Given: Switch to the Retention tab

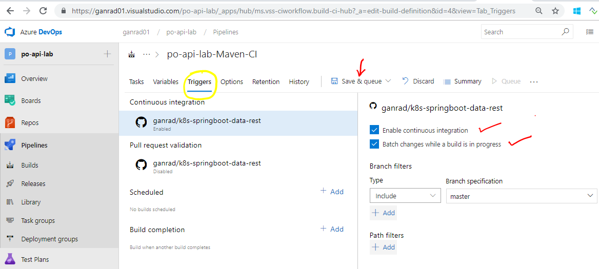Looking at the screenshot, I should (266, 81).
